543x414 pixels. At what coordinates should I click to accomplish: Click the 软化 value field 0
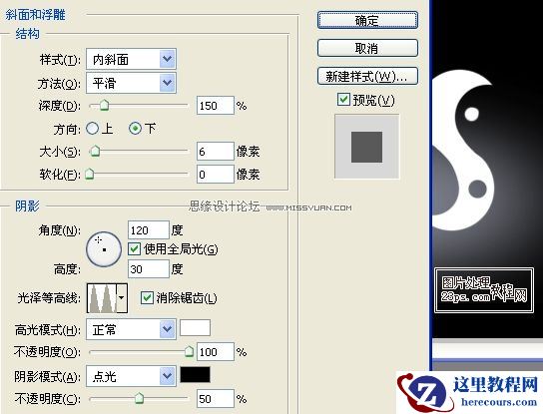215,174
